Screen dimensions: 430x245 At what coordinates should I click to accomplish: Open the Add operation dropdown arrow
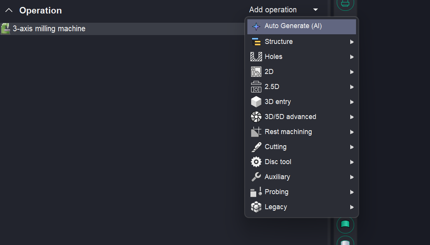(316, 10)
